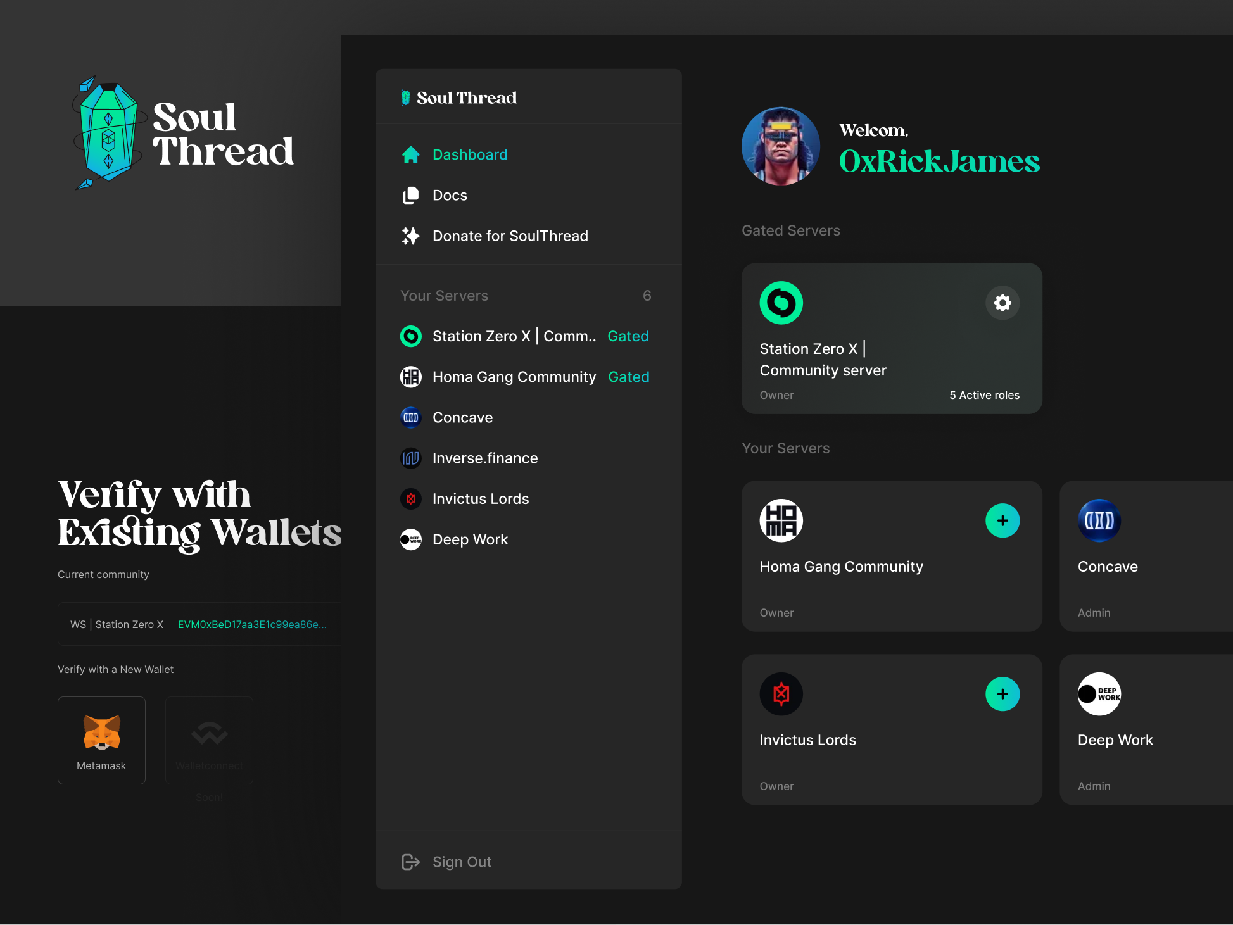The image size is (1233, 925).
Task: Click 'Your Servers' heading in sidebar
Action: pos(444,296)
